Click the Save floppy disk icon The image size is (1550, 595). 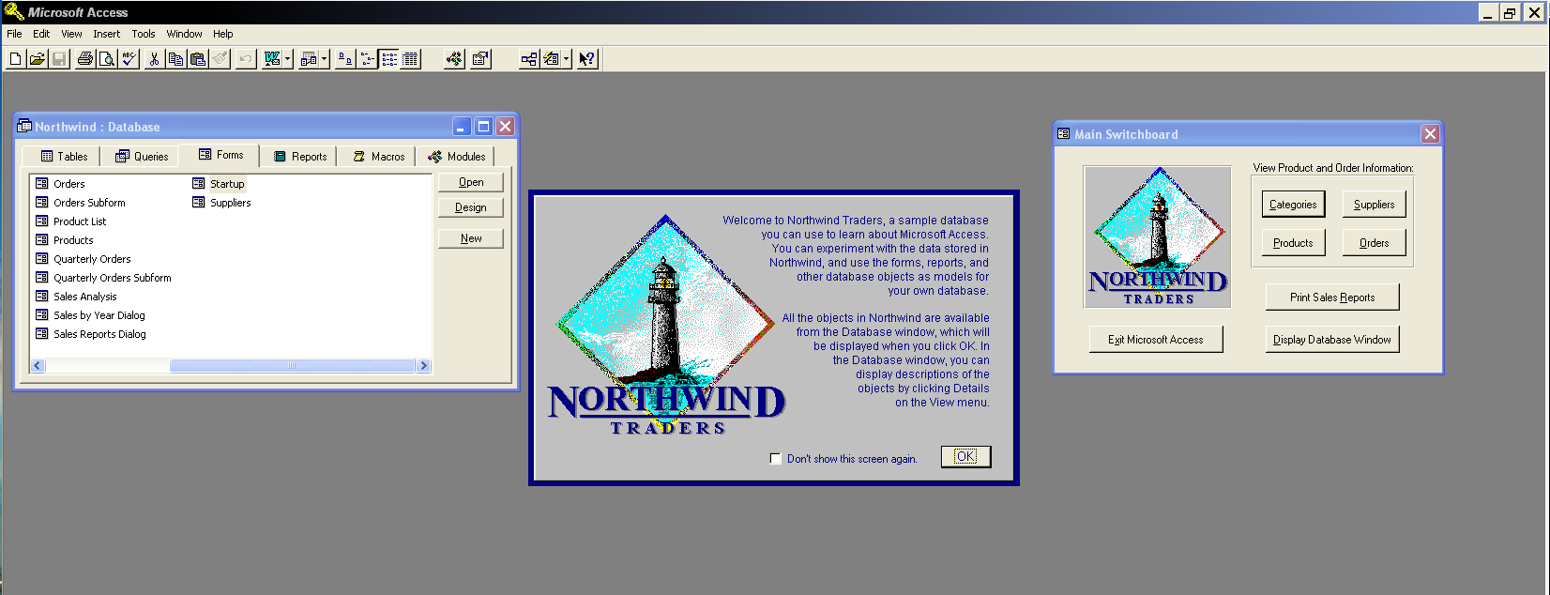pos(58,59)
